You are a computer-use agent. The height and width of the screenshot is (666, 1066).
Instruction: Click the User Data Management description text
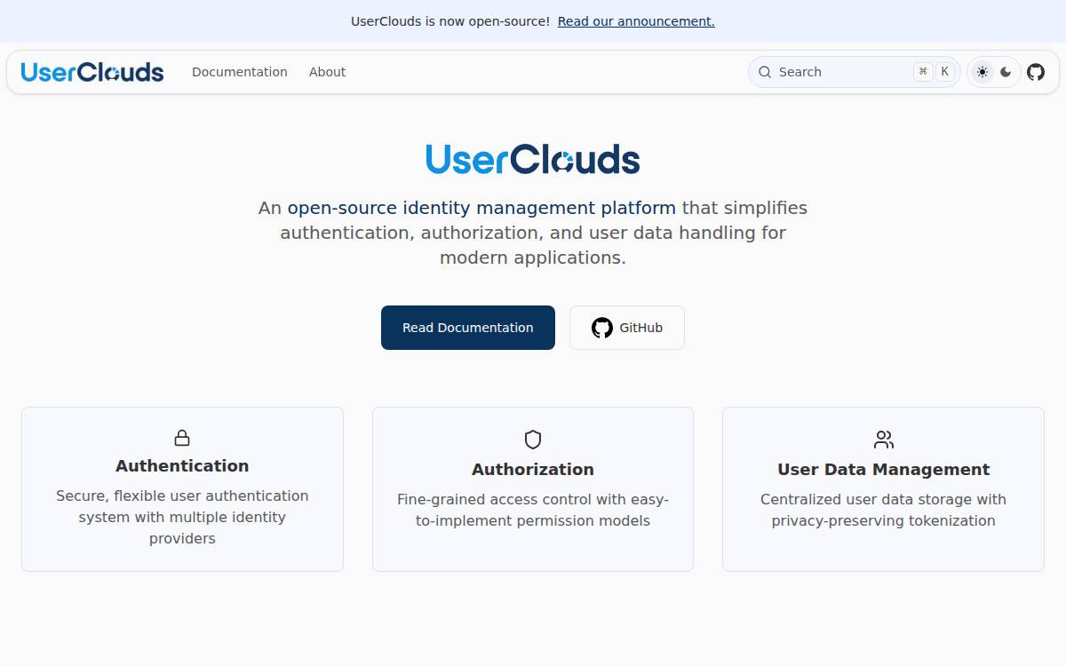[x=884, y=510]
